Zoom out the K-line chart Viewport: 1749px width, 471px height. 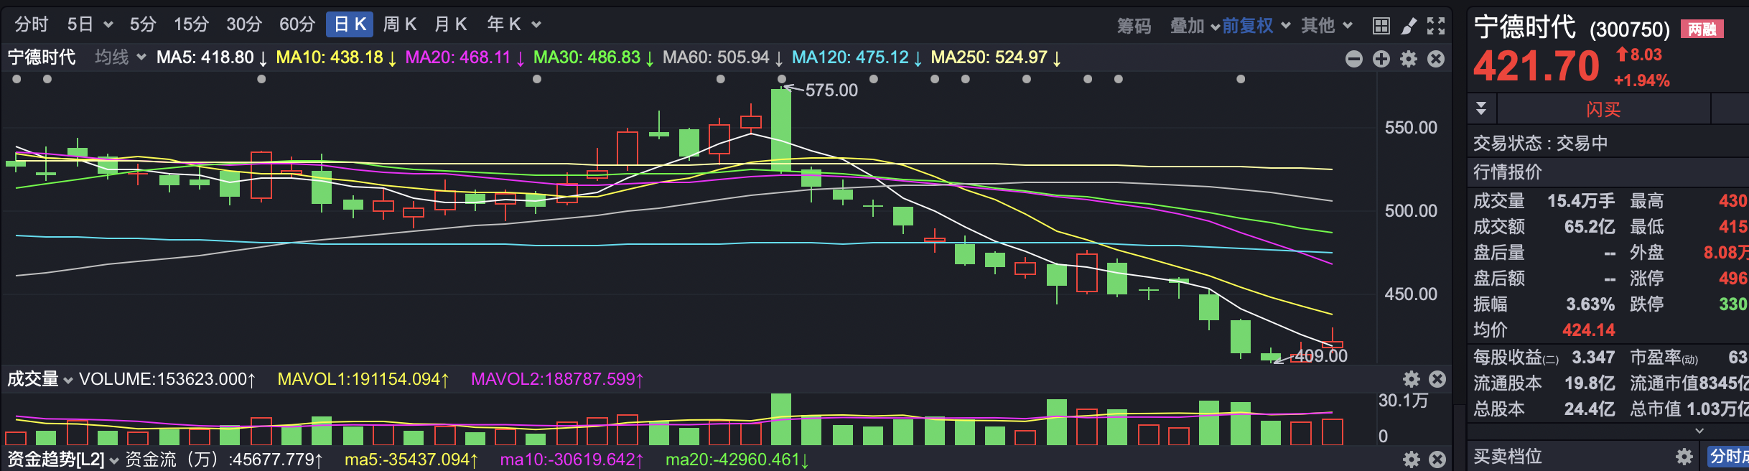(x=1354, y=59)
